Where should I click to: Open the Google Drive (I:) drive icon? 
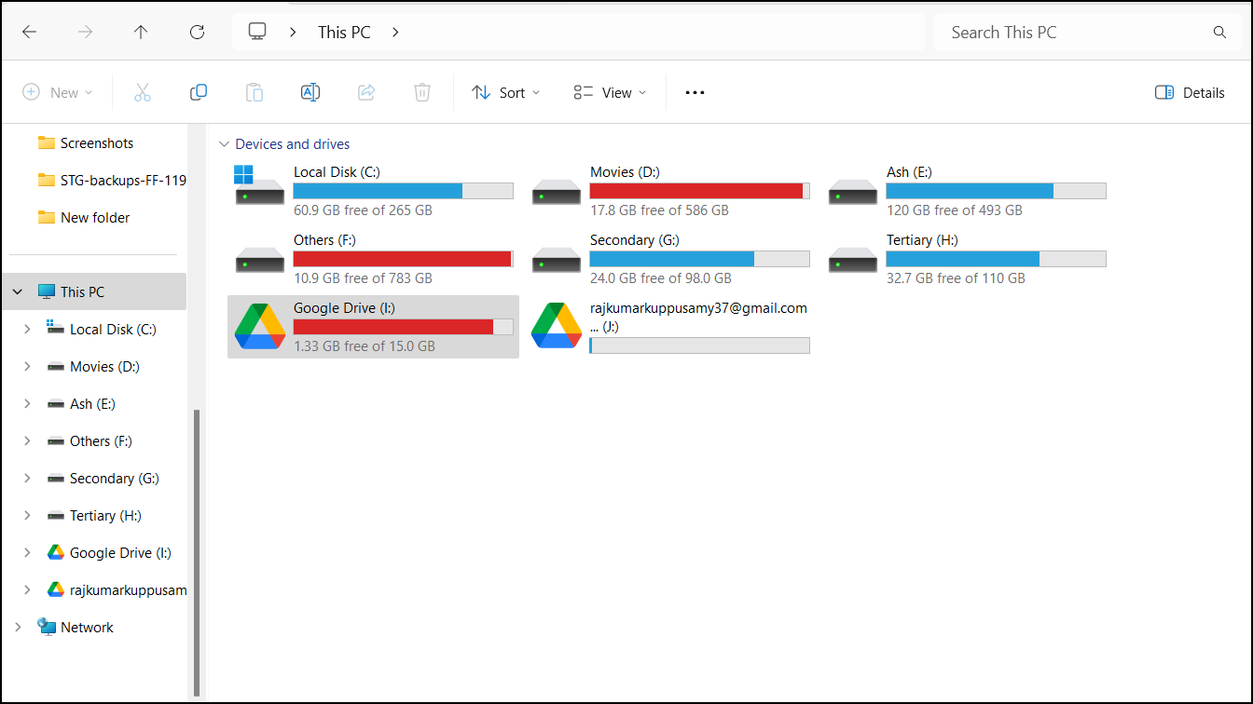[x=259, y=327]
